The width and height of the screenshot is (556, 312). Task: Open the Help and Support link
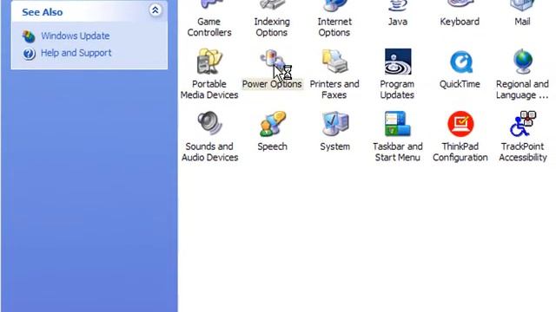pyautogui.click(x=76, y=53)
